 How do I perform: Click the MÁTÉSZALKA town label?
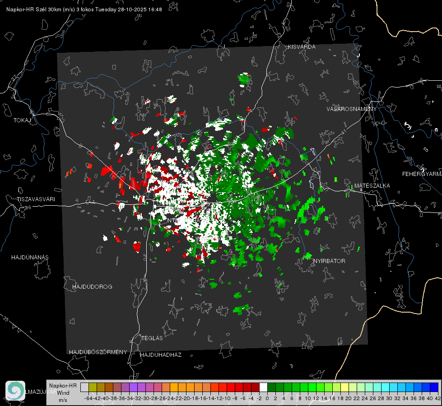tap(372, 186)
